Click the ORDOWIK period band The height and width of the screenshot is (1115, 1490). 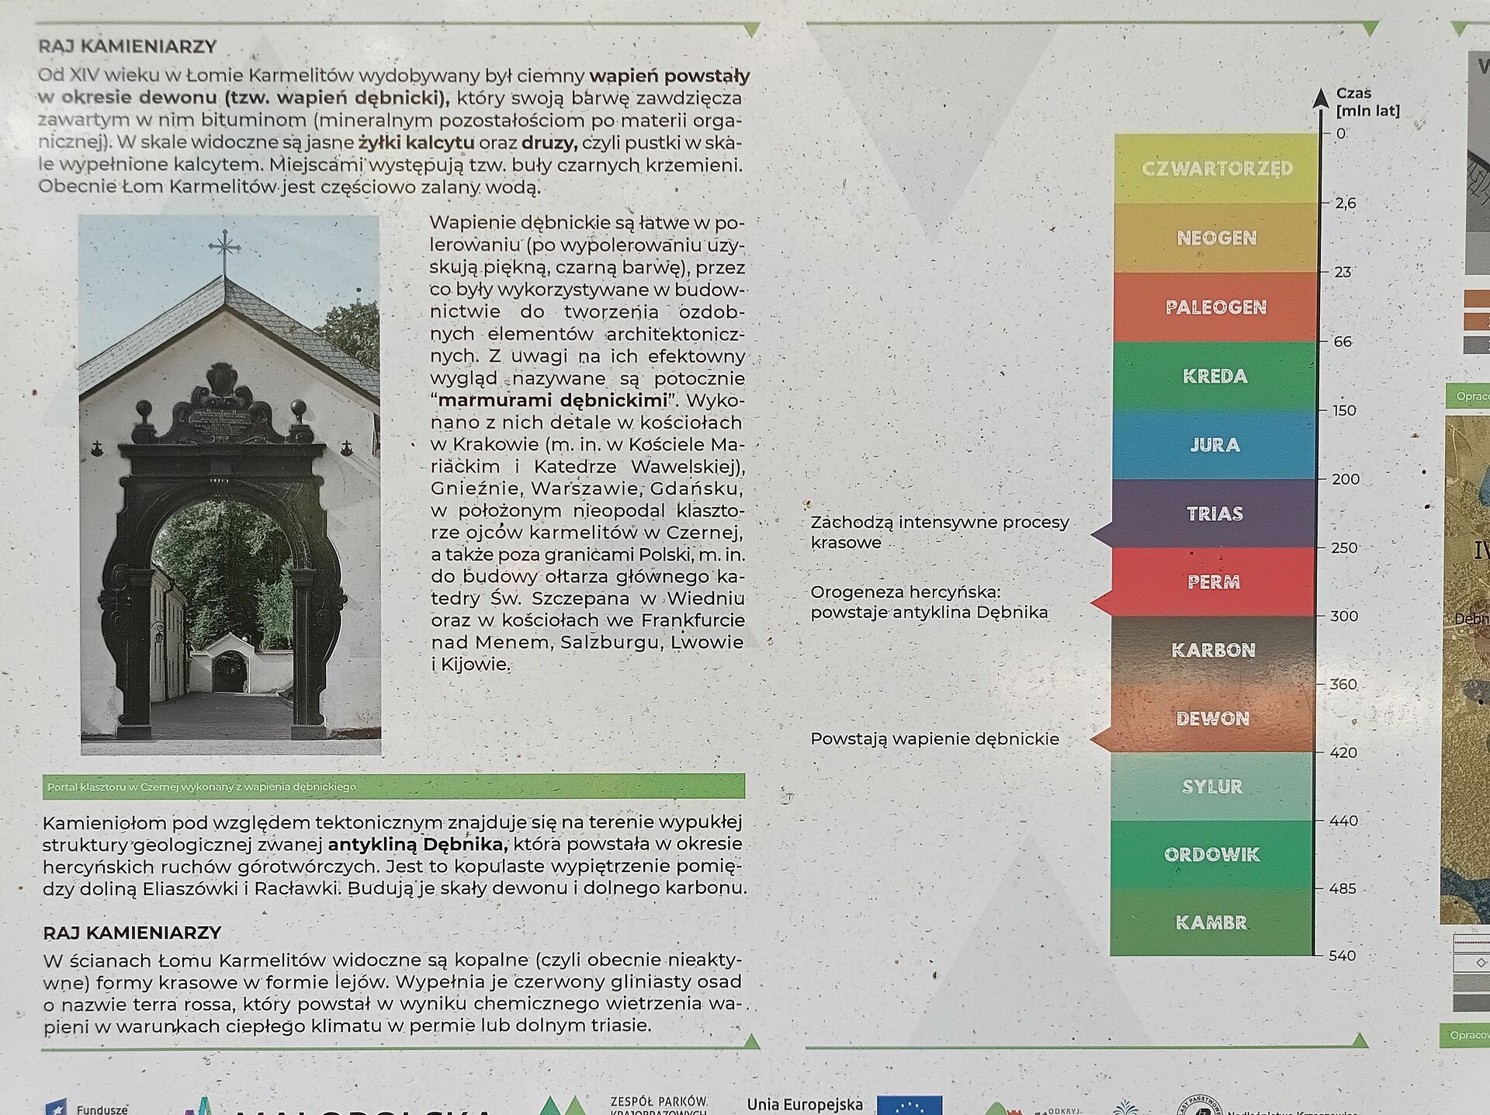pyautogui.click(x=1211, y=854)
